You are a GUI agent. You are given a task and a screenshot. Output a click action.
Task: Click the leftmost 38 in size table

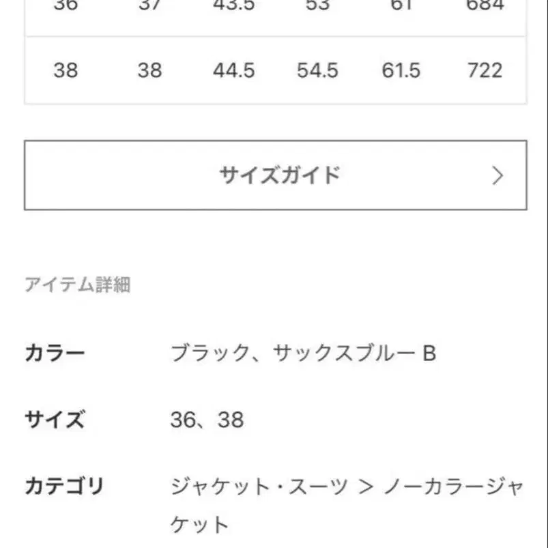[66, 70]
